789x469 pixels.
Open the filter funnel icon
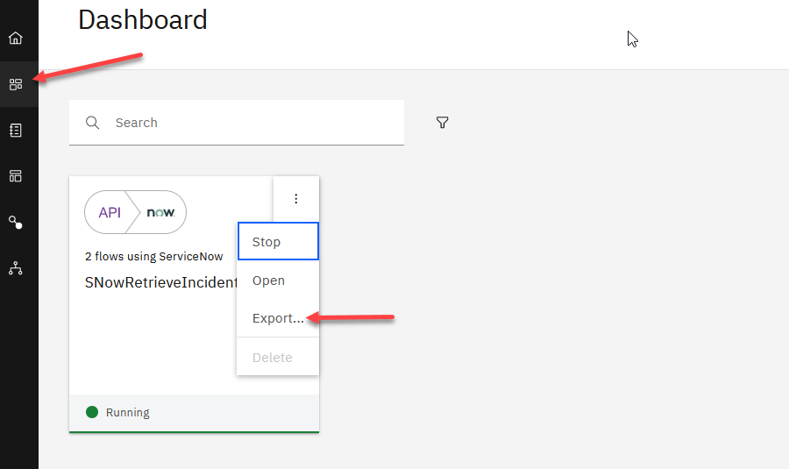443,123
